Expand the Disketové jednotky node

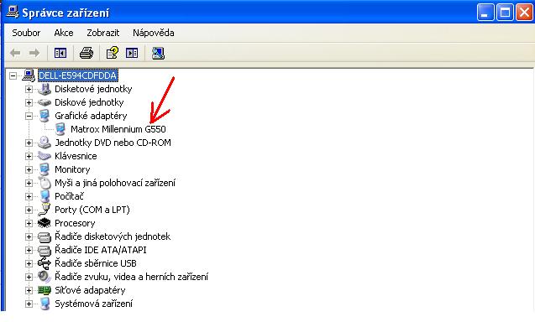(x=29, y=89)
